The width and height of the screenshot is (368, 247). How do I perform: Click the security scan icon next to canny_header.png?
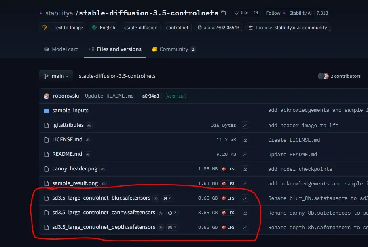103,169
